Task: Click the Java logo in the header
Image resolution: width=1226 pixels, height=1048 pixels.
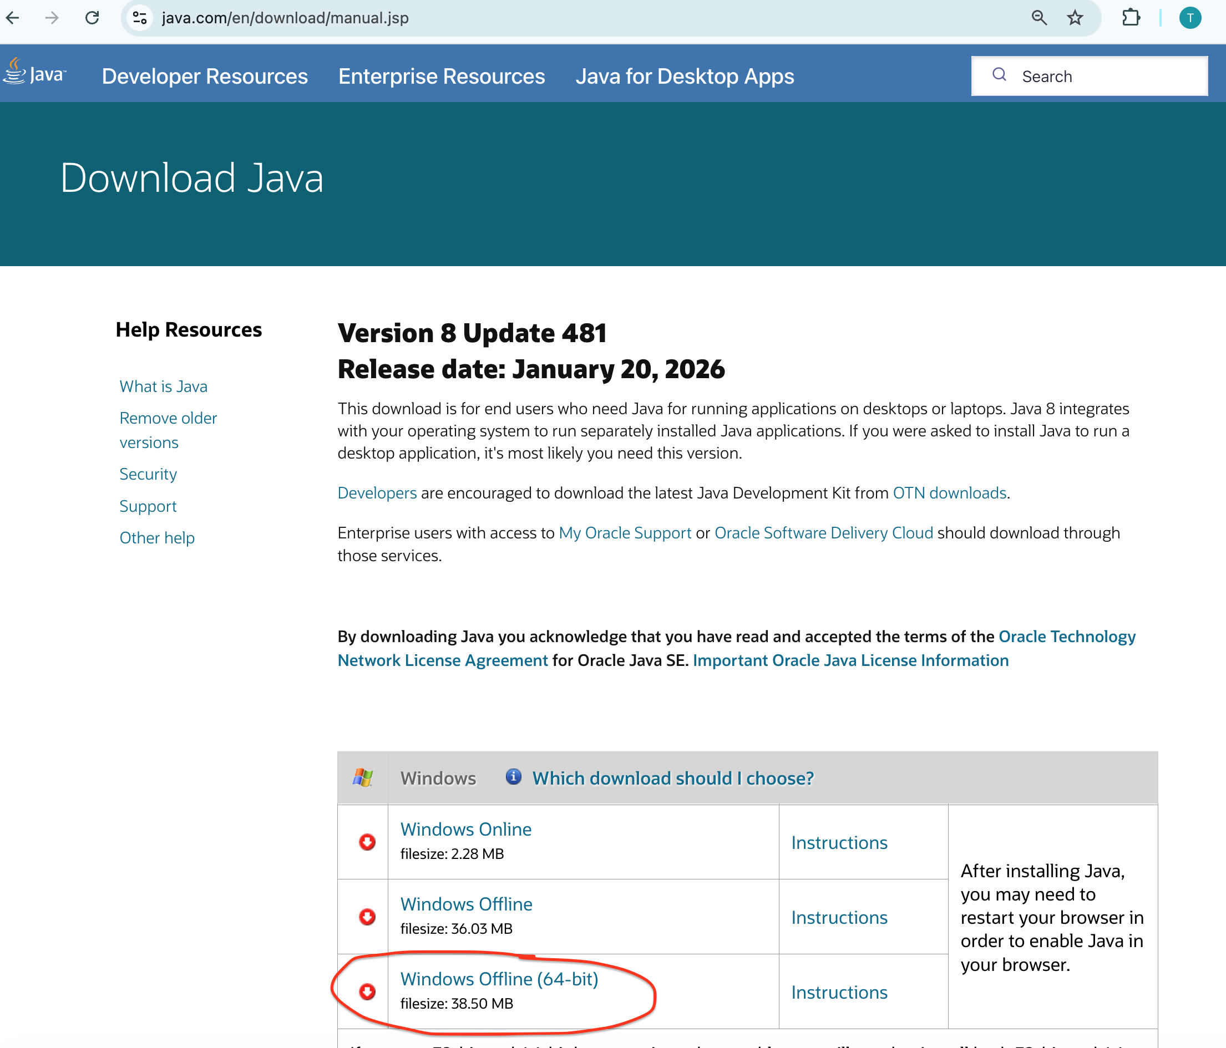Action: (x=34, y=73)
